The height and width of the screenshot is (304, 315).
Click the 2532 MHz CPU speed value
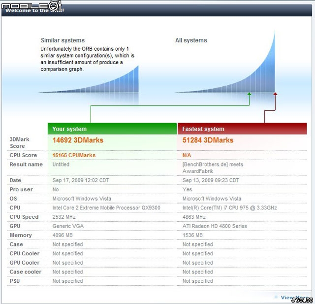[x=64, y=217]
